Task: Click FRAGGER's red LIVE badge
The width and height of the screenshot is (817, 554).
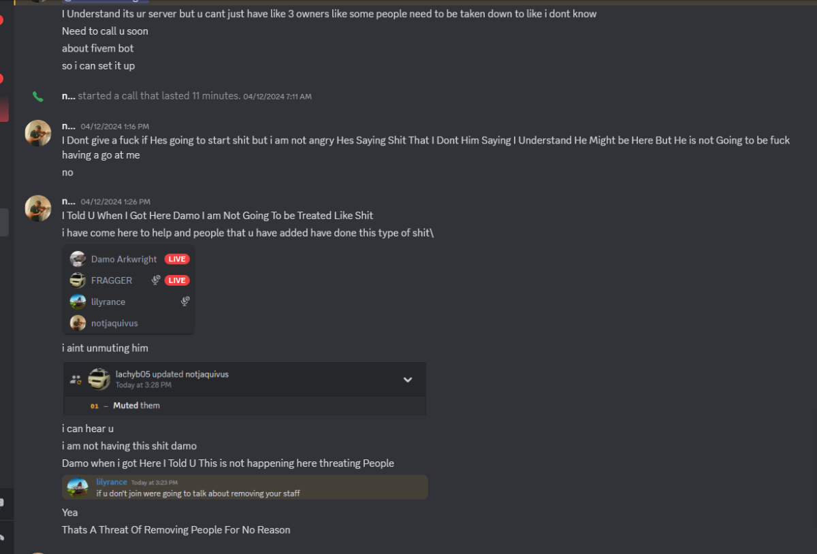Action: 177,280
